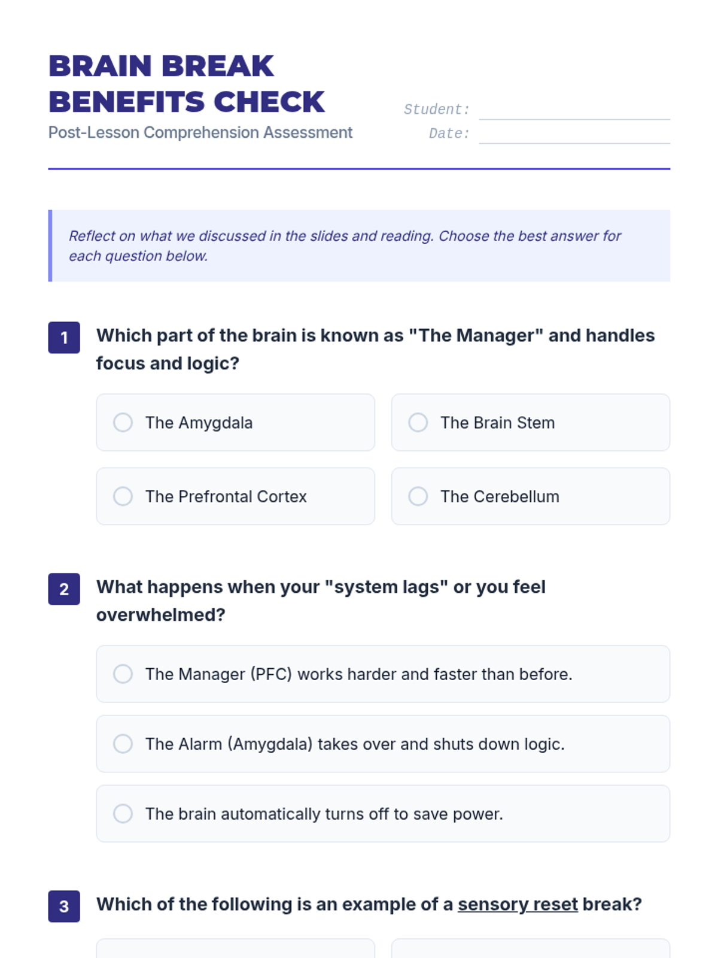Select 'brain automatically turns off' radio option
Image resolution: width=718 pixels, height=958 pixels.
click(x=123, y=814)
